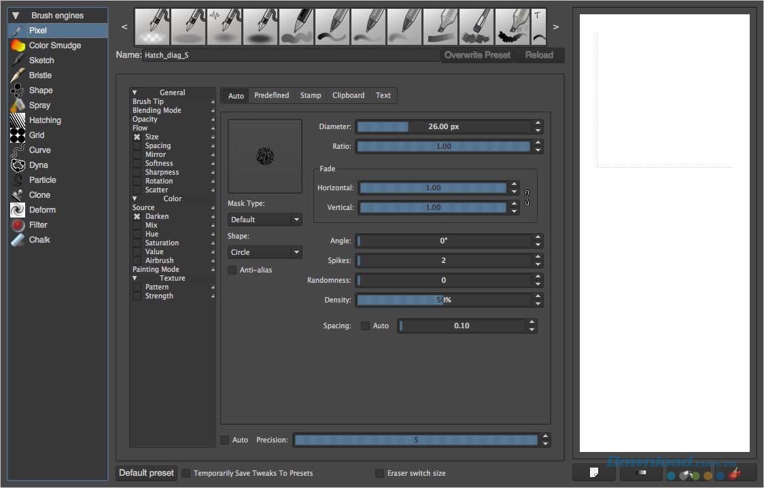The height and width of the screenshot is (488, 764).
Task: Click the Grid brush engine icon
Action: point(18,135)
